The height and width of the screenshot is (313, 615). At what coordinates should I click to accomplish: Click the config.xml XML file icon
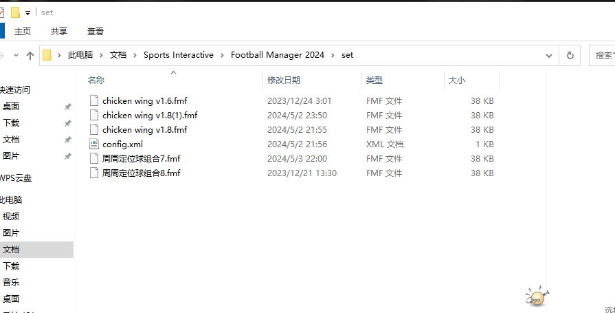[x=94, y=144]
